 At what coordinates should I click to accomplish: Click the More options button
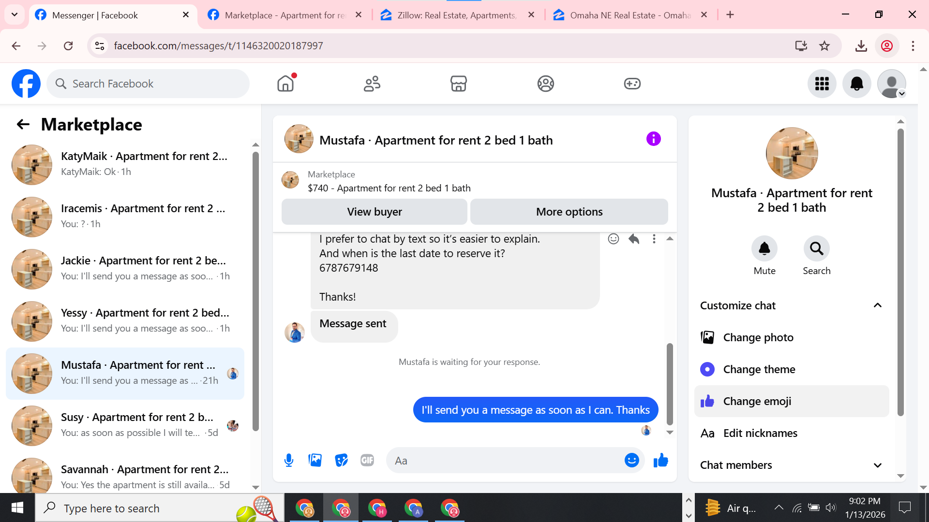569,212
